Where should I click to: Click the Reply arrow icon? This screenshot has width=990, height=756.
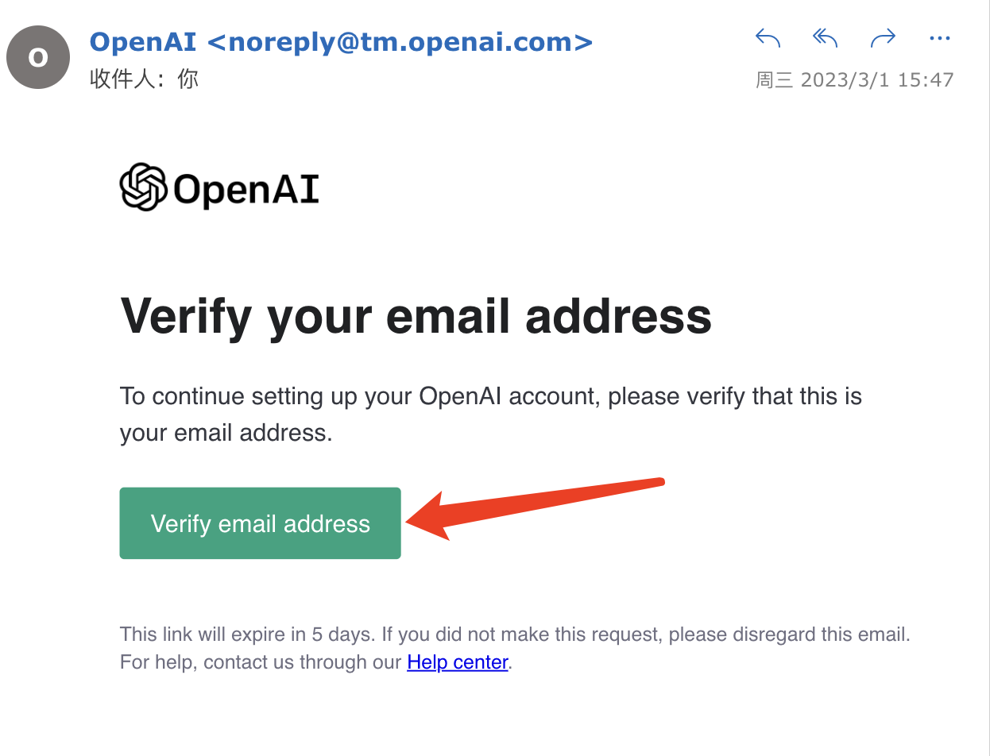[768, 37]
